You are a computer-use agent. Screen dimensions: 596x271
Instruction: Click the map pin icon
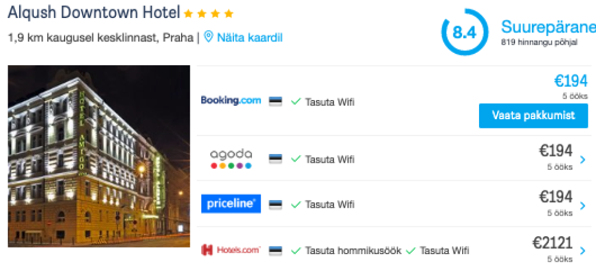click(208, 37)
